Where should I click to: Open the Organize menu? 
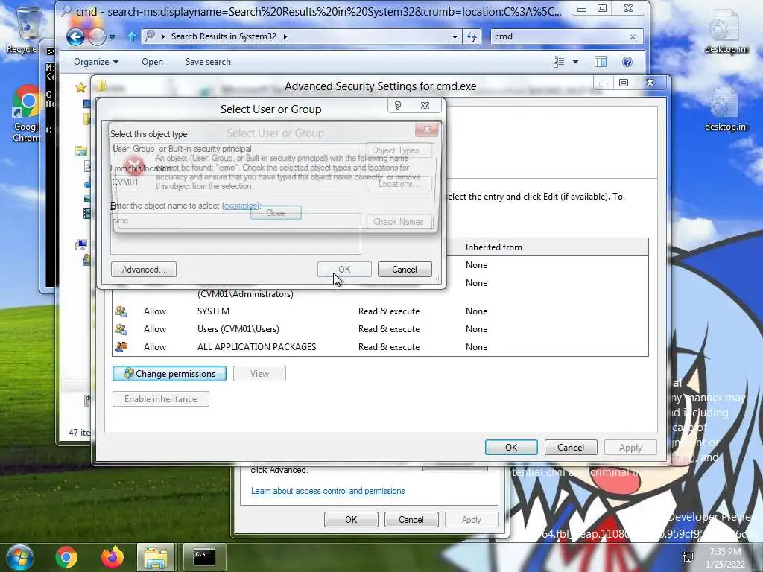96,62
